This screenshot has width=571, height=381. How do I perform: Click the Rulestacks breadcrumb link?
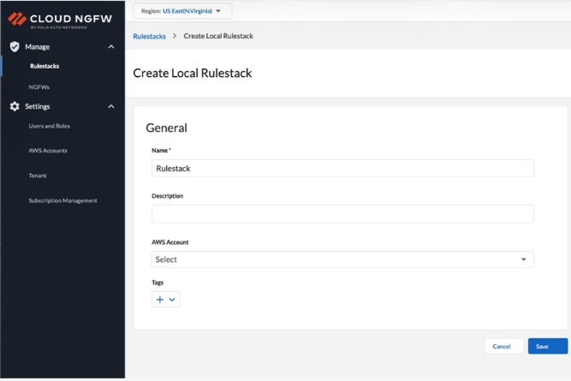click(150, 36)
